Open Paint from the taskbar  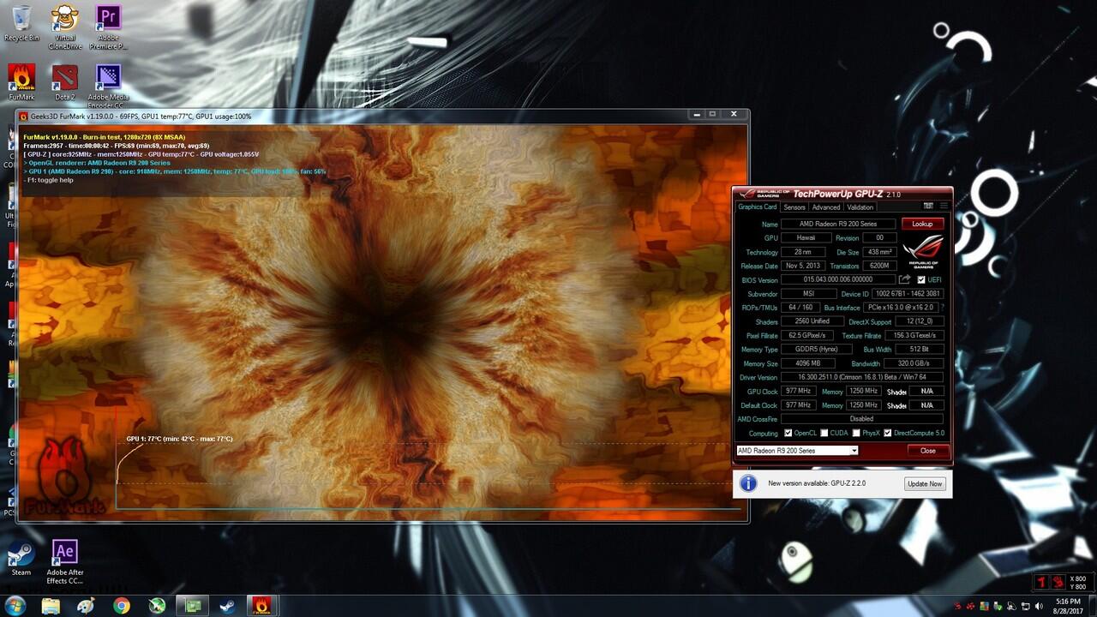tap(87, 606)
